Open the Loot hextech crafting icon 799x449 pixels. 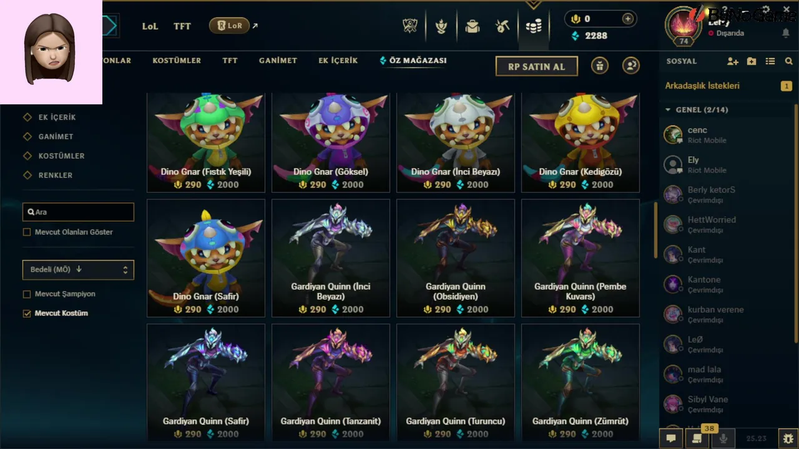coord(503,26)
